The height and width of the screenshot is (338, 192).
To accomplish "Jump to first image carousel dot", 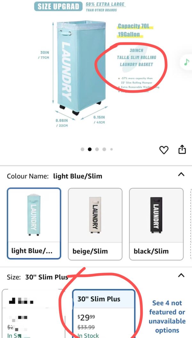I will coord(83,149).
